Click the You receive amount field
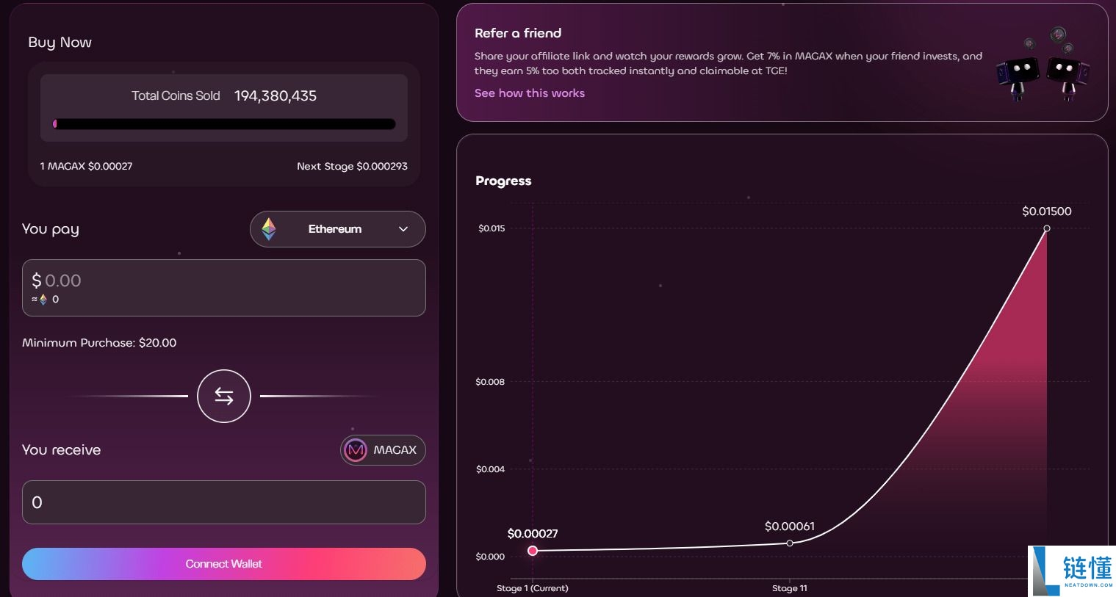Image resolution: width=1116 pixels, height=597 pixels. click(224, 502)
